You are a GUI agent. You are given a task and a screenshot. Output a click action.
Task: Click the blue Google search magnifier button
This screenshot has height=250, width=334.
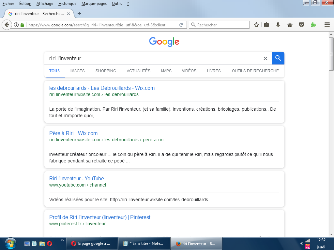click(278, 58)
